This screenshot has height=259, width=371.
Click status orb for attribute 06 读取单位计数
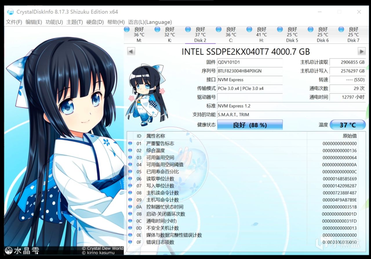(x=130, y=179)
